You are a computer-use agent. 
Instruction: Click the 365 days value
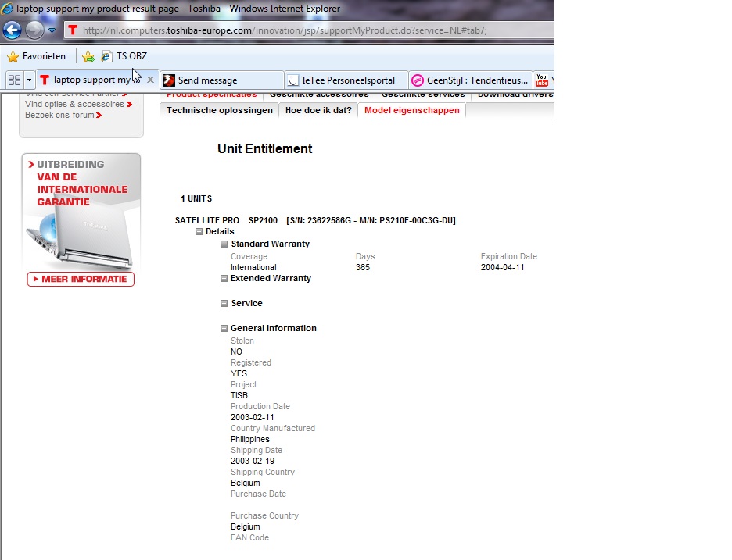tap(363, 268)
